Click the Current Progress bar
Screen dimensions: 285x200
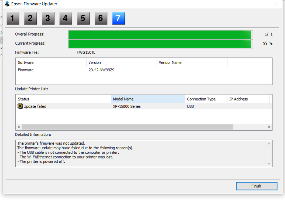pos(160,44)
